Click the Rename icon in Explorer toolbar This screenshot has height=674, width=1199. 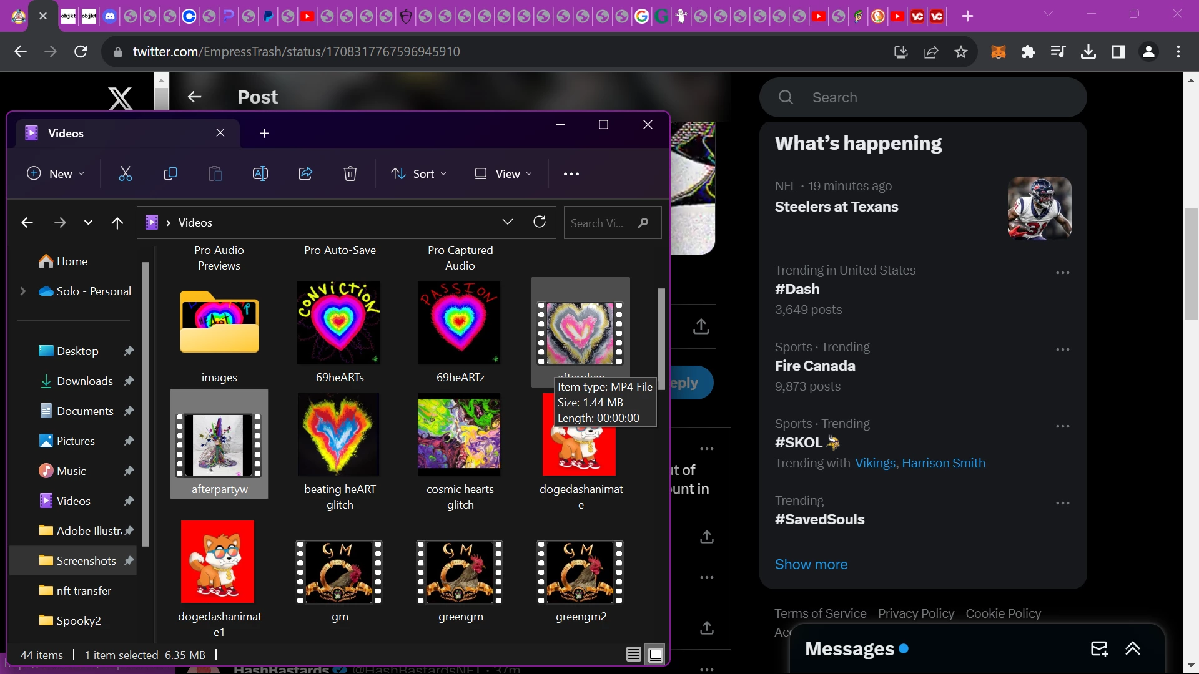click(260, 174)
